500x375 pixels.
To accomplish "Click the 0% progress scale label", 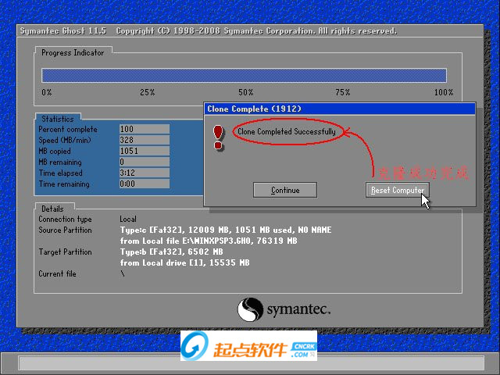I will [47, 92].
